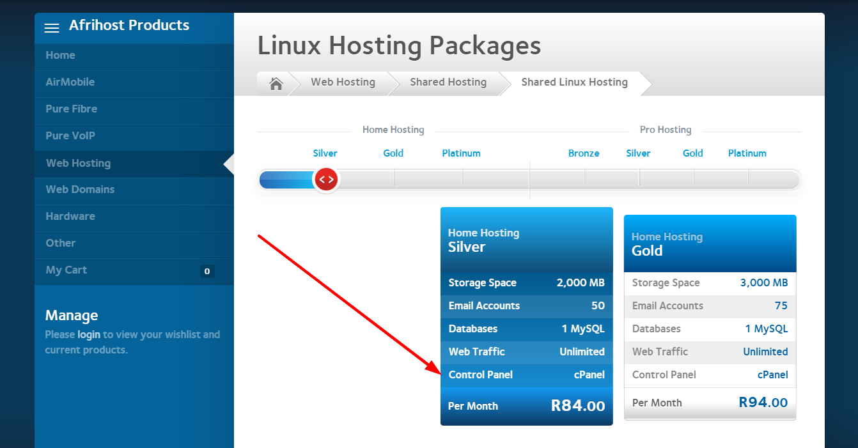
Task: Select Other in the sidebar
Action: [134, 243]
